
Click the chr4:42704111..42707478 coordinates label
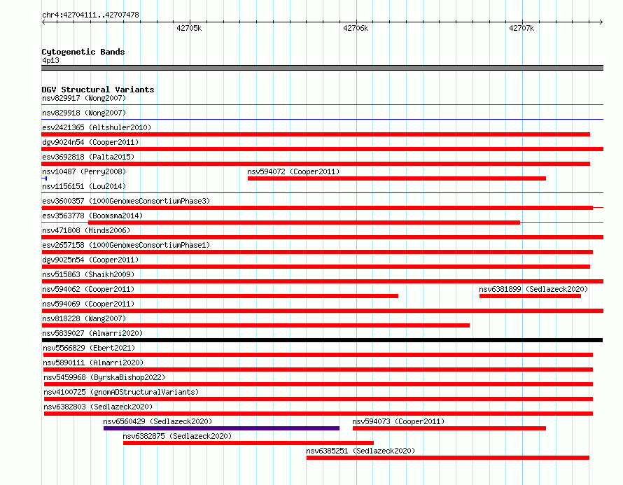point(90,15)
